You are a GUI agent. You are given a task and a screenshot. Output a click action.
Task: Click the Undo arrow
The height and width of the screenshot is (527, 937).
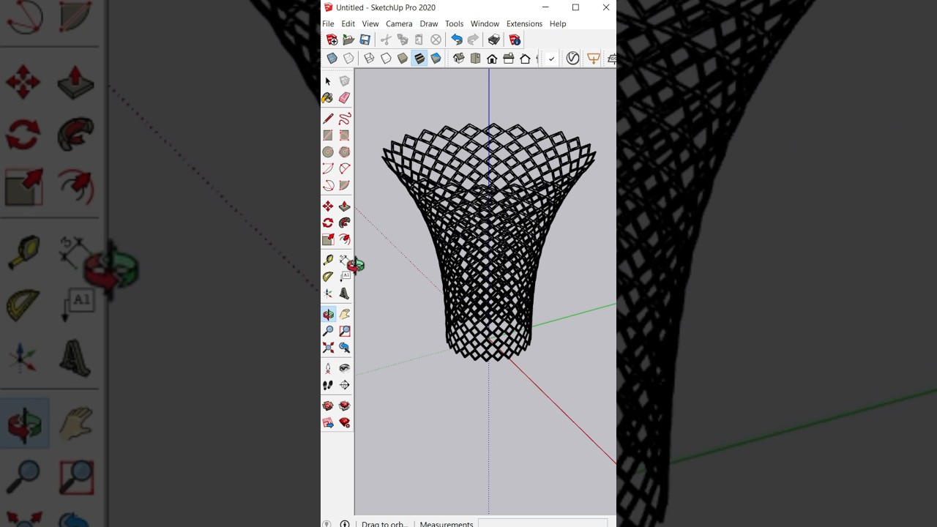pyautogui.click(x=457, y=40)
